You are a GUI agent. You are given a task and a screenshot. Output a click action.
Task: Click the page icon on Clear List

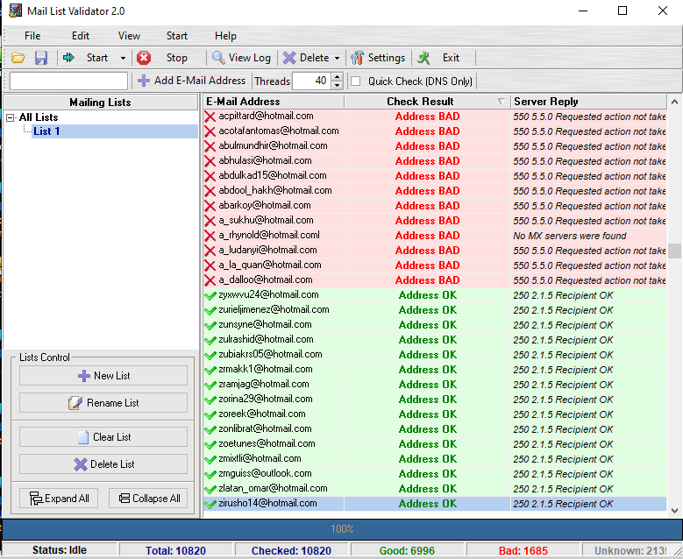(x=83, y=437)
